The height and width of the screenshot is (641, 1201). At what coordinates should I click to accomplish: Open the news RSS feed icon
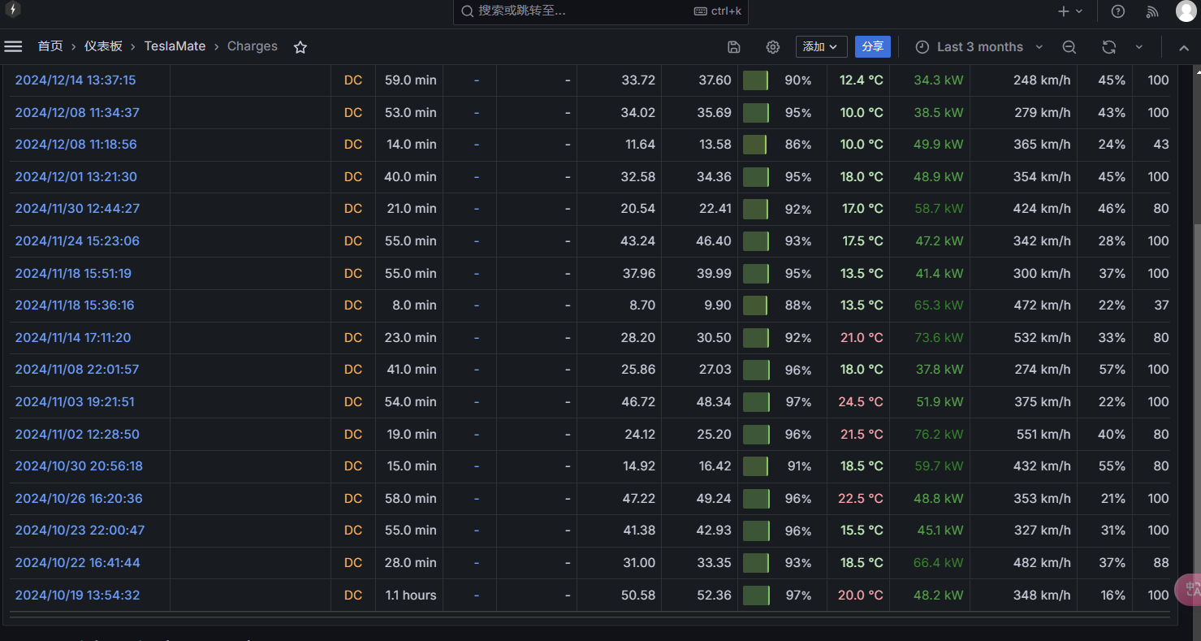[x=1152, y=11]
